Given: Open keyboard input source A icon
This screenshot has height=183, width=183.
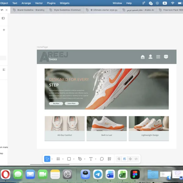Looking at the screenshot, I should coord(165,3).
